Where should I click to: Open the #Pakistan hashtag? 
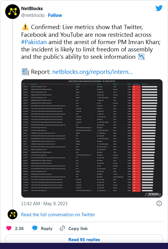click(x=34, y=42)
